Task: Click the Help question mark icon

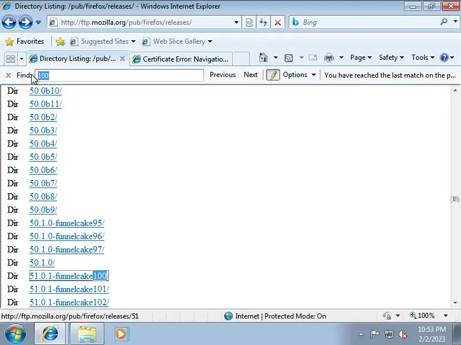Action: pyautogui.click(x=444, y=57)
